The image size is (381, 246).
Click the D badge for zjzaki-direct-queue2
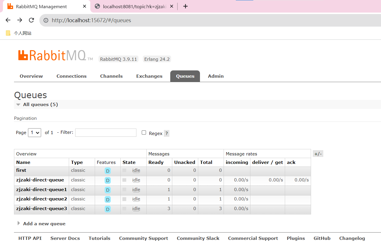[108, 200]
